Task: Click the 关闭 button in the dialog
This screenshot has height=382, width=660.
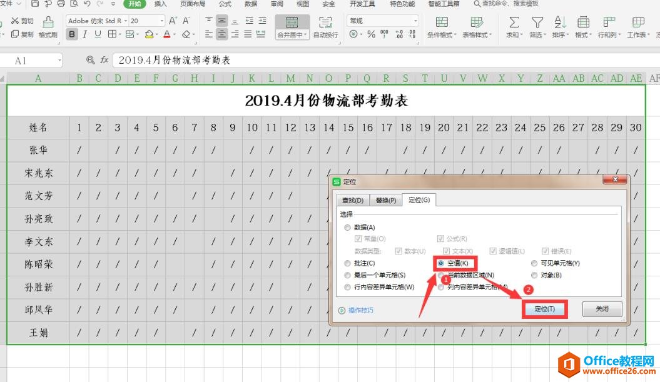Action: pyautogui.click(x=602, y=309)
